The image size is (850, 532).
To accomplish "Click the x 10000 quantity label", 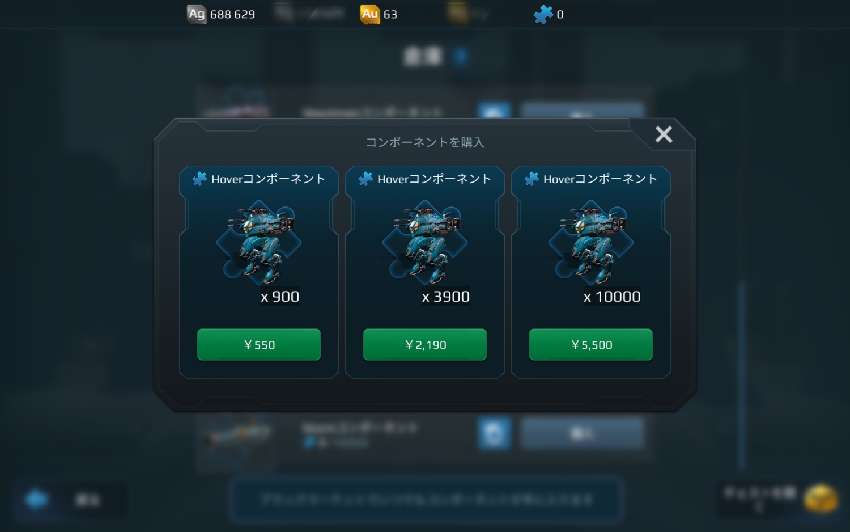I will tap(612, 297).
